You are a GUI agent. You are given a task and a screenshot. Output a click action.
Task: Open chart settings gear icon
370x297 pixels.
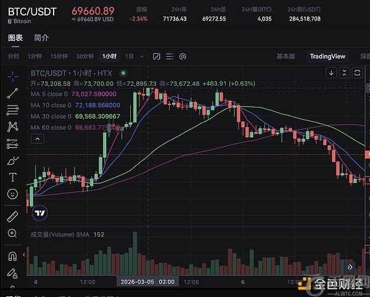(183, 56)
